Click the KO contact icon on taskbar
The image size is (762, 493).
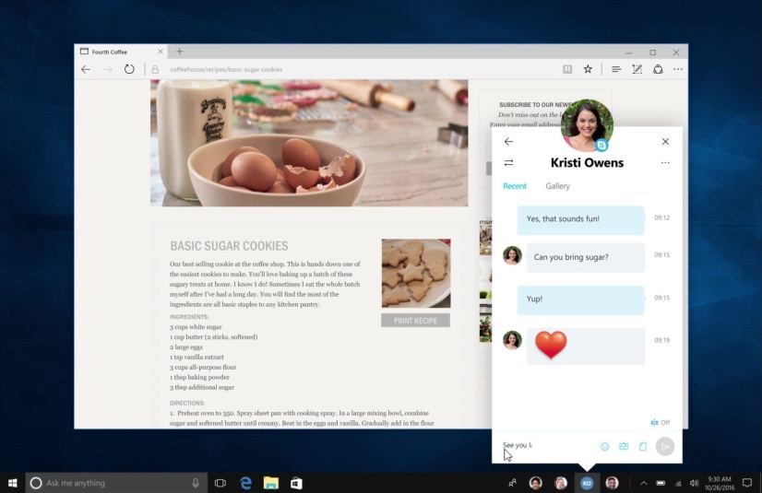[x=587, y=483]
